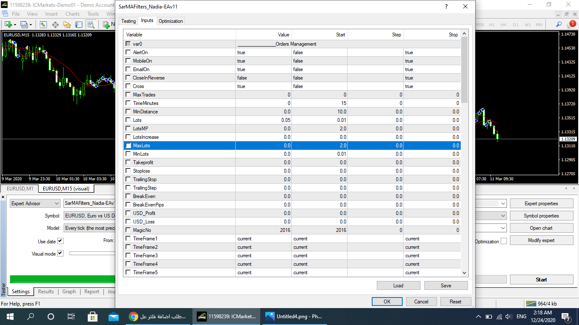
Task: Click the blue search magnifier icon
Action: click(x=559, y=25)
